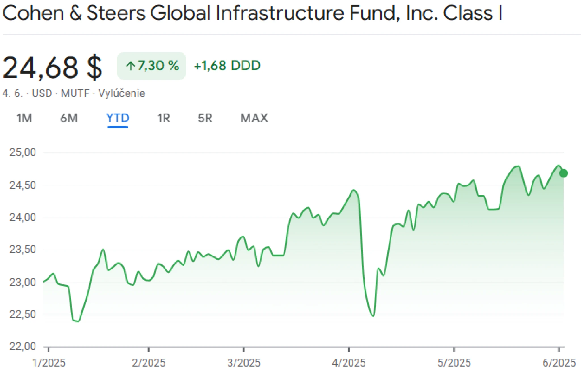Viewport: 581px width, 370px height.
Task: Click the 25,00 y-axis gridline label
Action: [23, 152]
